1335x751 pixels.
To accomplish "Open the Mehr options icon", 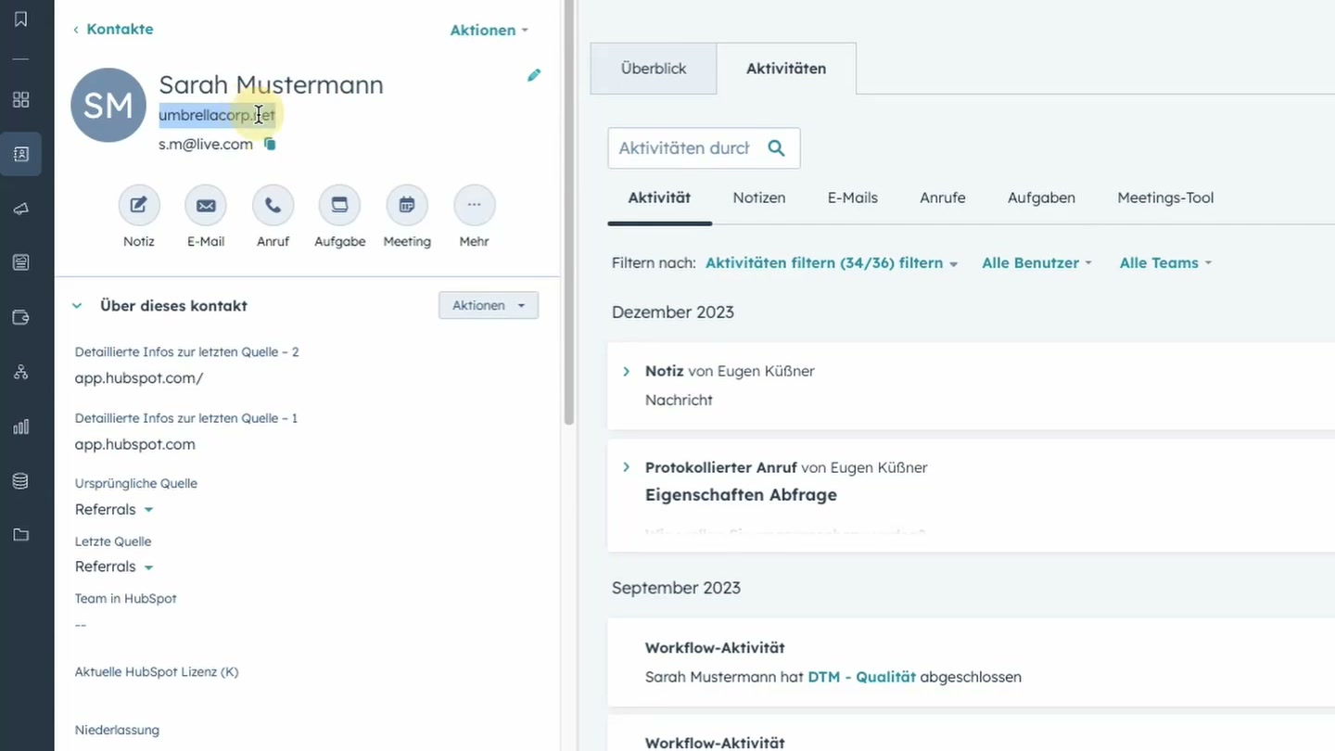I will [474, 205].
